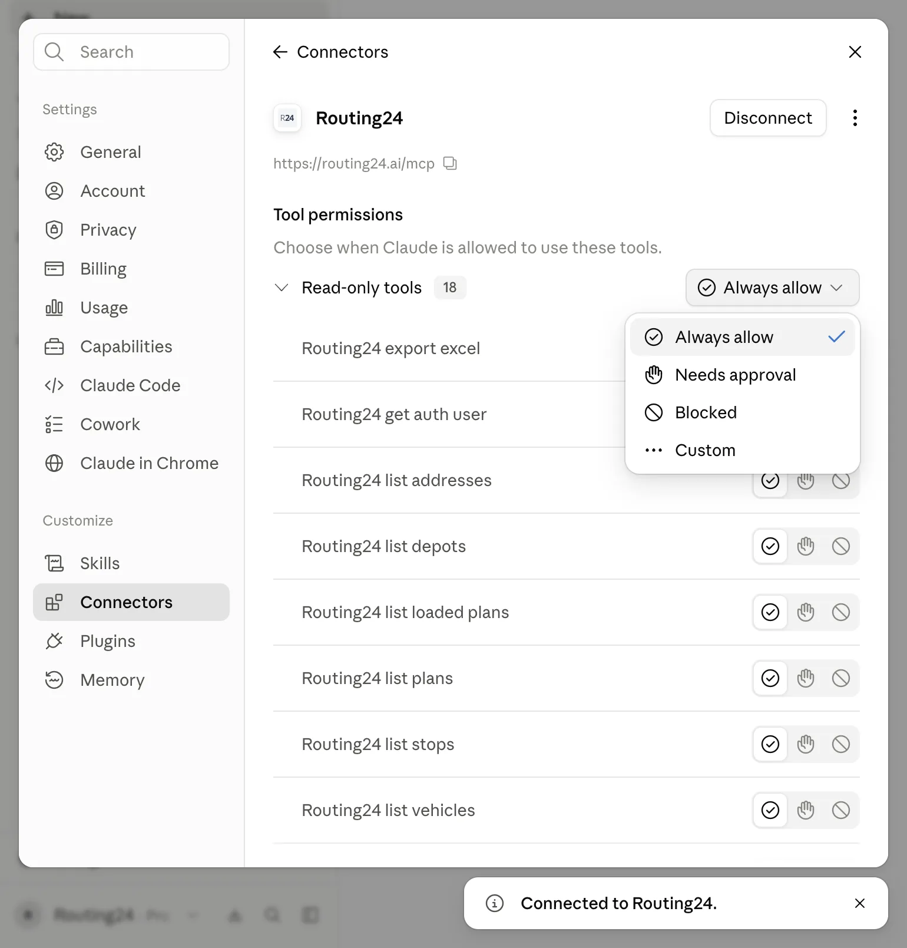Set list stops to always allow

[770, 744]
